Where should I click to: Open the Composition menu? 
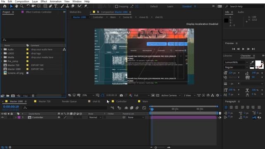pos(22,2)
